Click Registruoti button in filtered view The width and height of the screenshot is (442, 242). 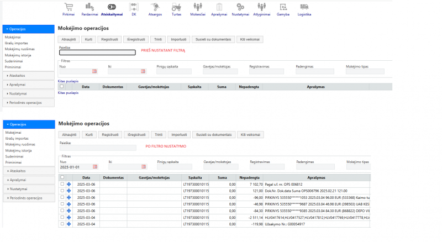click(x=110, y=135)
